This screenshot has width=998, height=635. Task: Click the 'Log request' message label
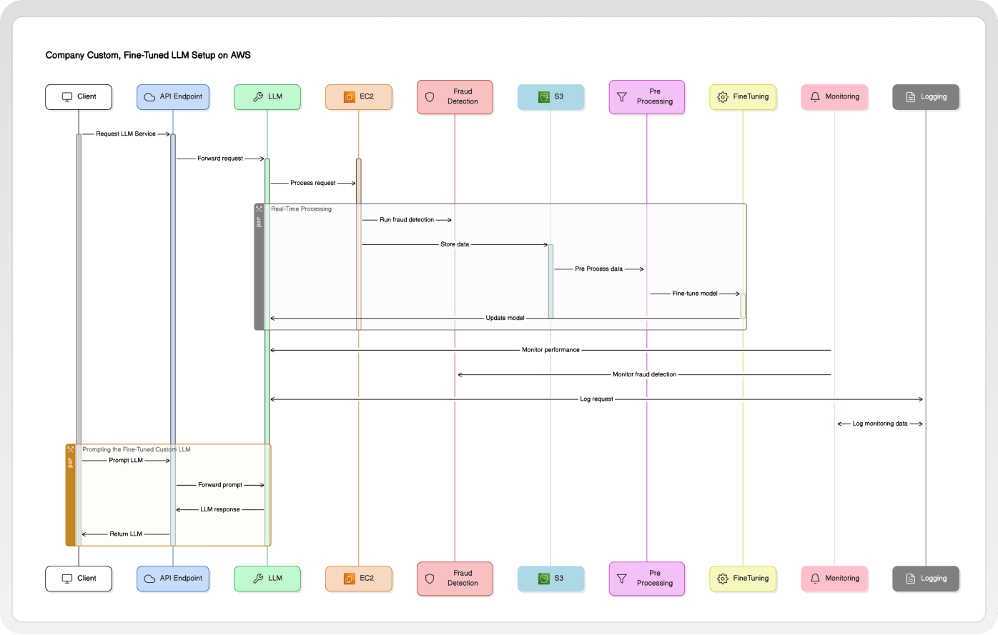click(x=597, y=400)
